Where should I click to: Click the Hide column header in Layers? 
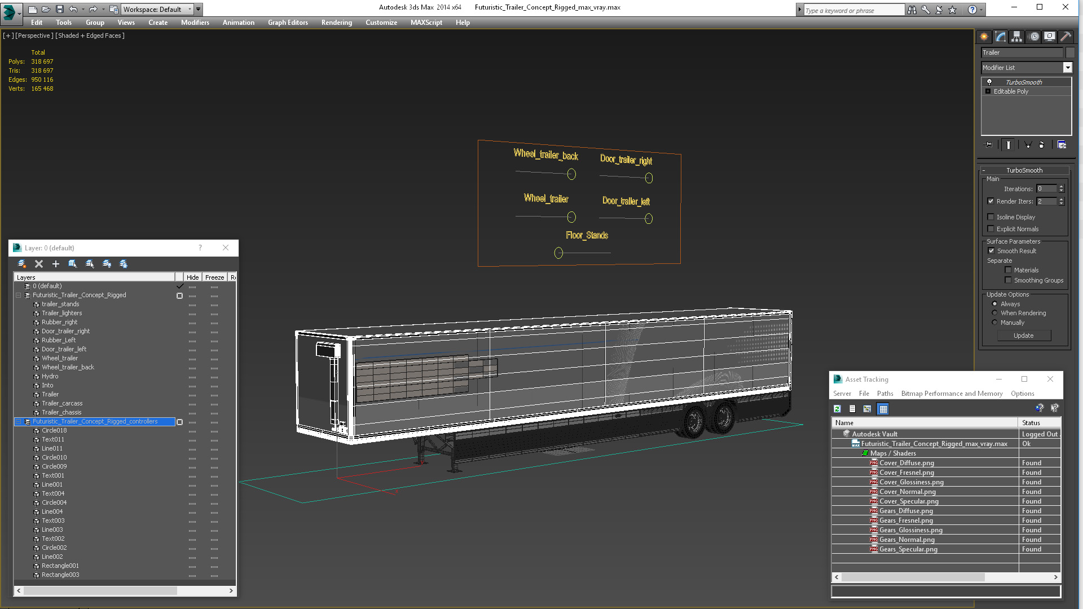coord(193,277)
